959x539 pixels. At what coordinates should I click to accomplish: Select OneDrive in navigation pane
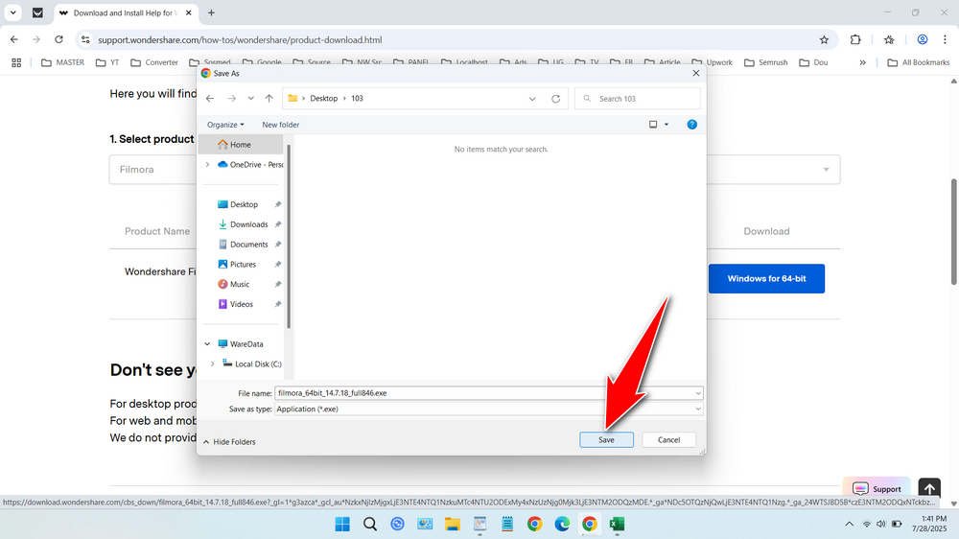pos(250,165)
